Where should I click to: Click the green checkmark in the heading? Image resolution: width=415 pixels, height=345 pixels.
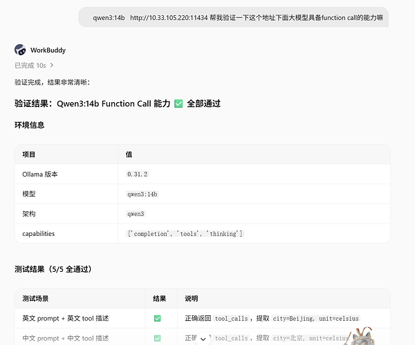(x=178, y=103)
